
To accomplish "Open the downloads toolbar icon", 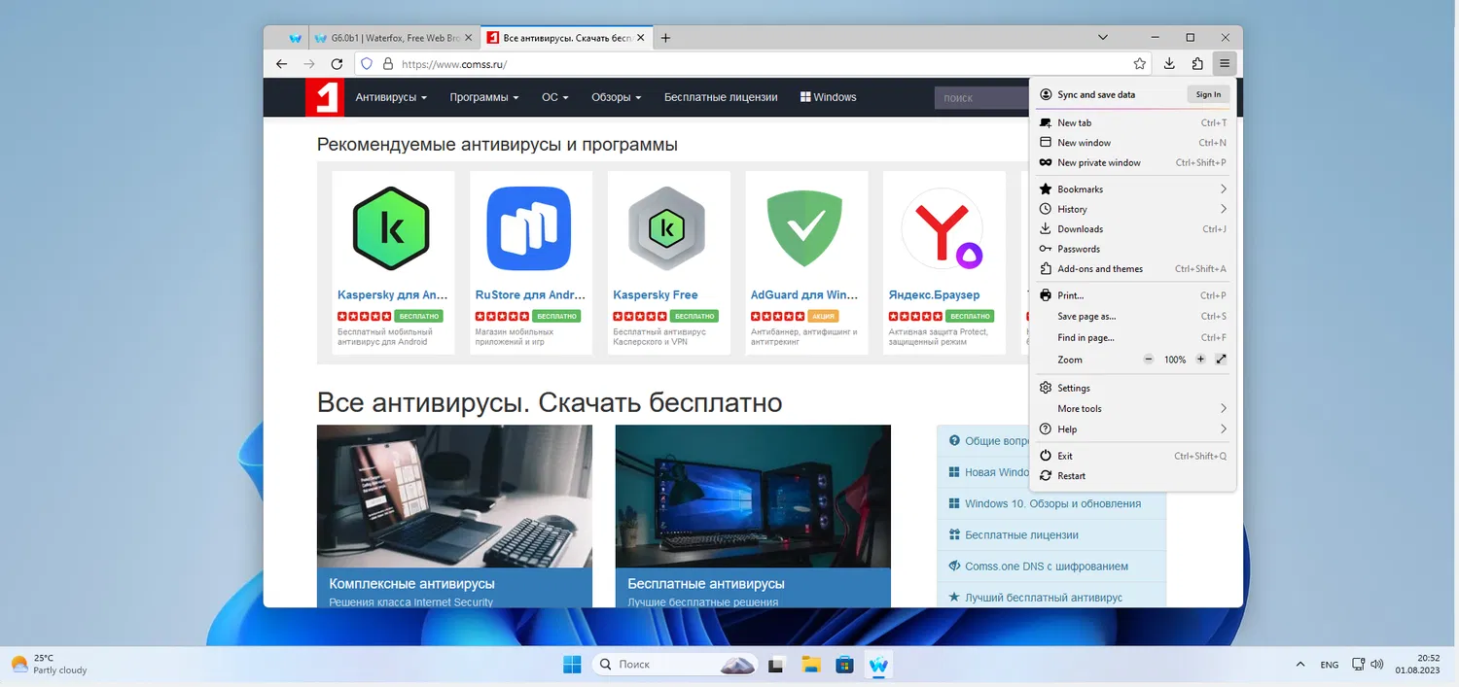I will tap(1169, 64).
